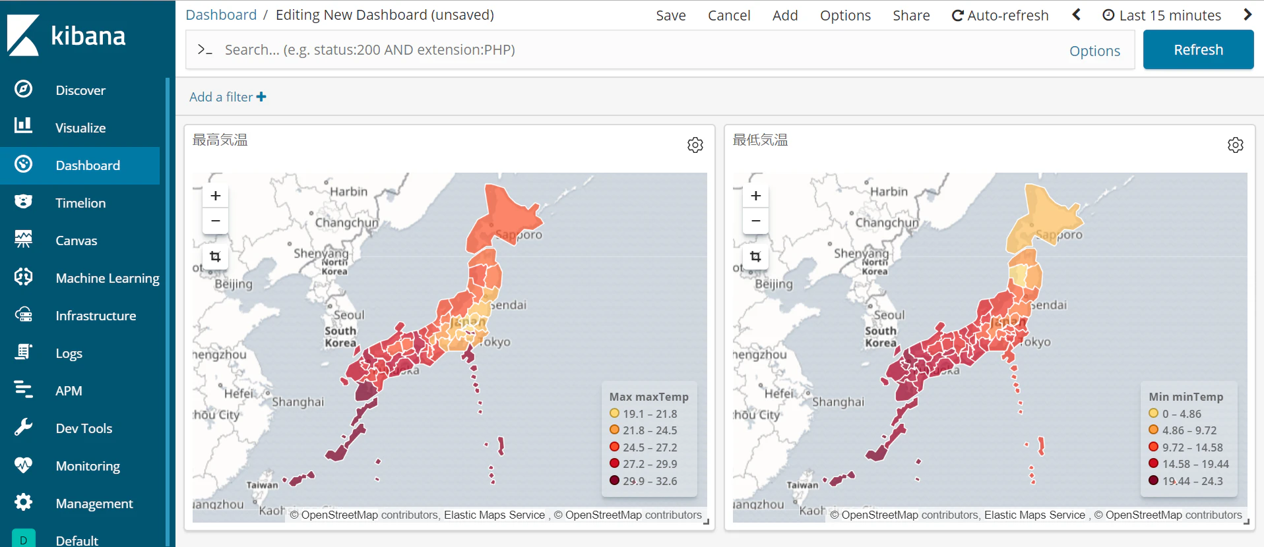Click the Add a filter link
The image size is (1264, 547).
228,97
